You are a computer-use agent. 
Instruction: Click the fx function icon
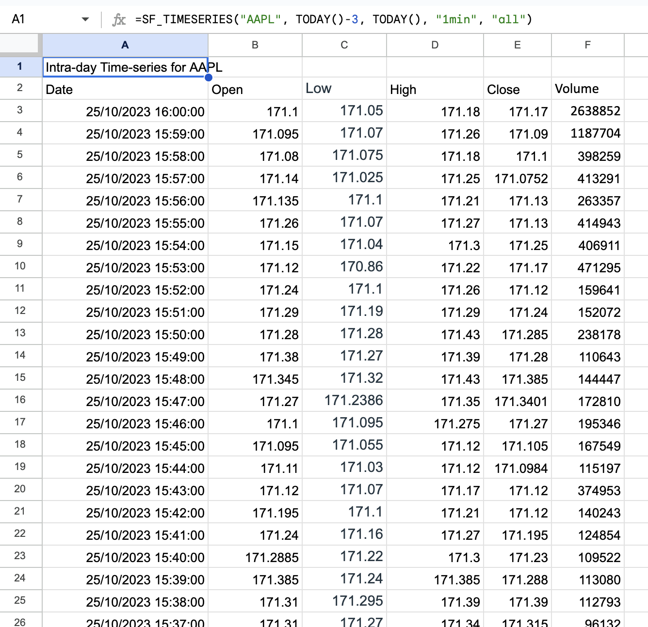119,19
